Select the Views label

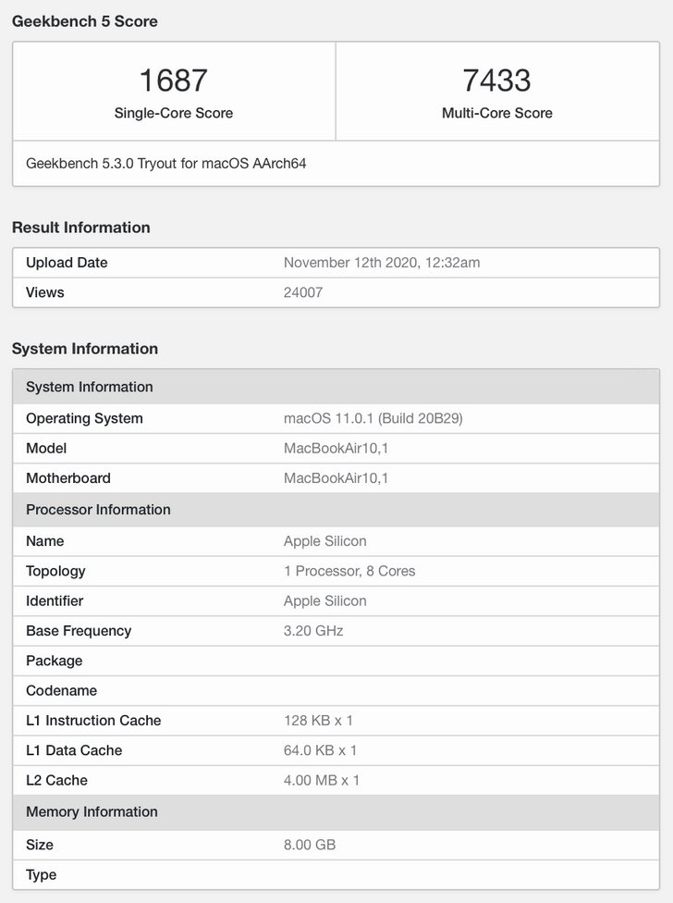click(45, 292)
